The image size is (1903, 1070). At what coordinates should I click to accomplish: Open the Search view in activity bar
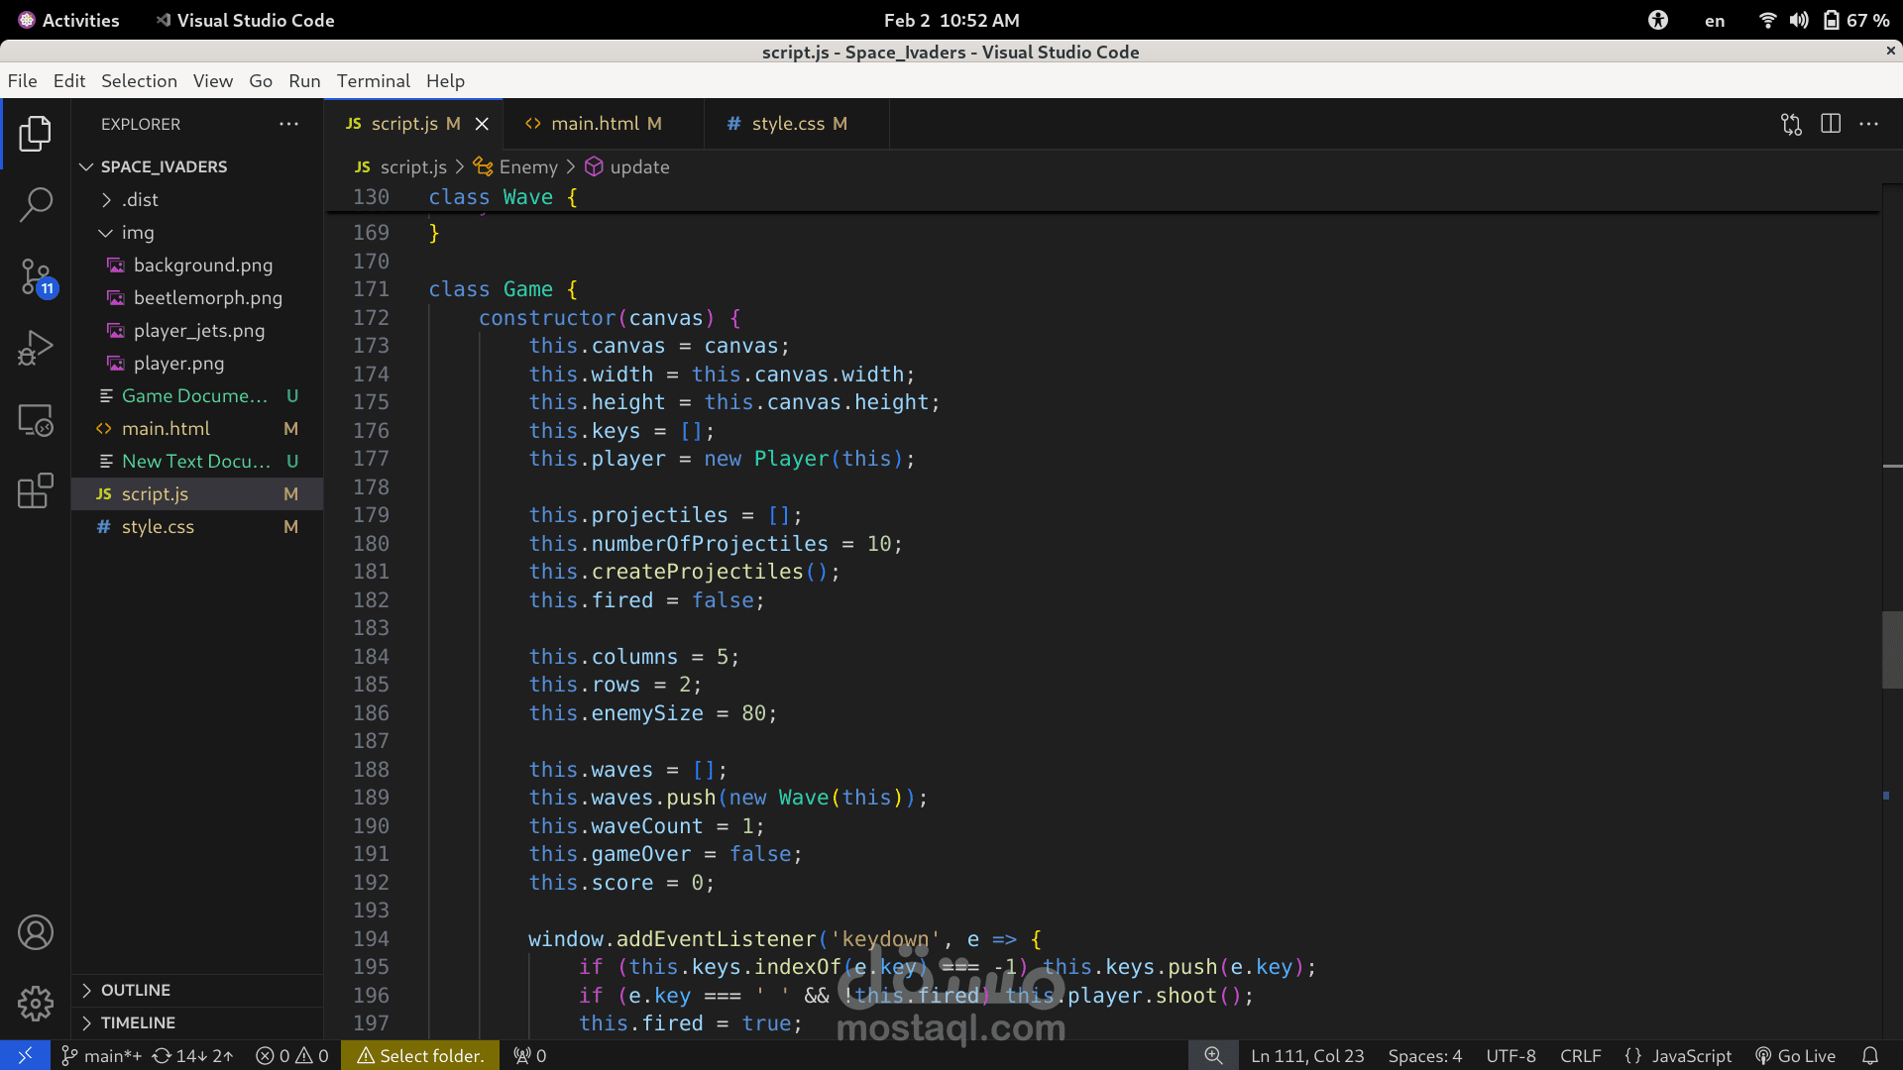[x=36, y=205]
